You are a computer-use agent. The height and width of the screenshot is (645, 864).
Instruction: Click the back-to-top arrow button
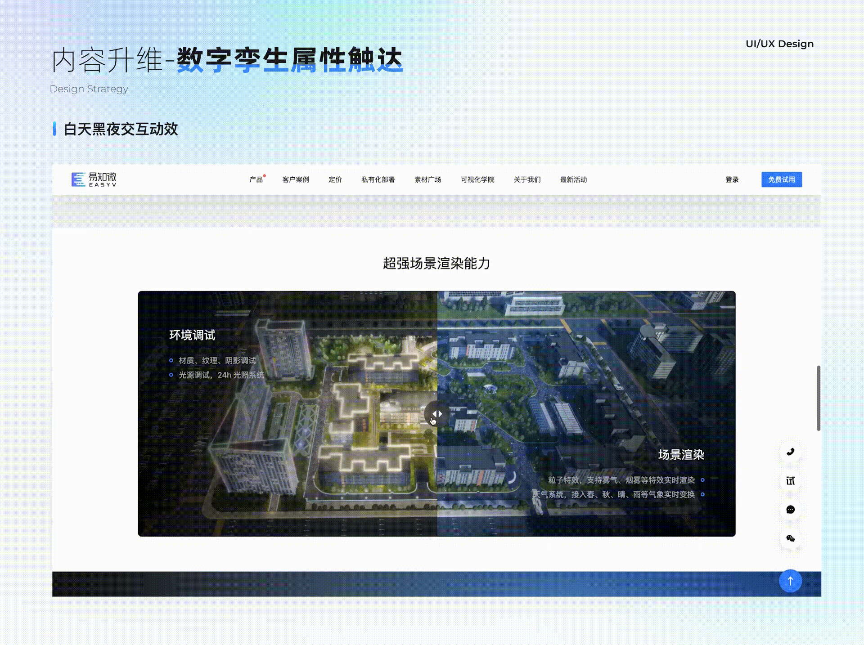click(790, 581)
